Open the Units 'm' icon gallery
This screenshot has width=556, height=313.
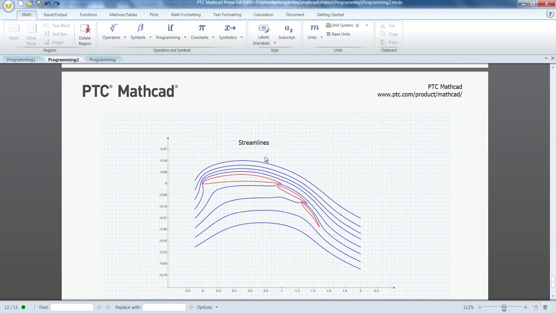click(x=314, y=28)
